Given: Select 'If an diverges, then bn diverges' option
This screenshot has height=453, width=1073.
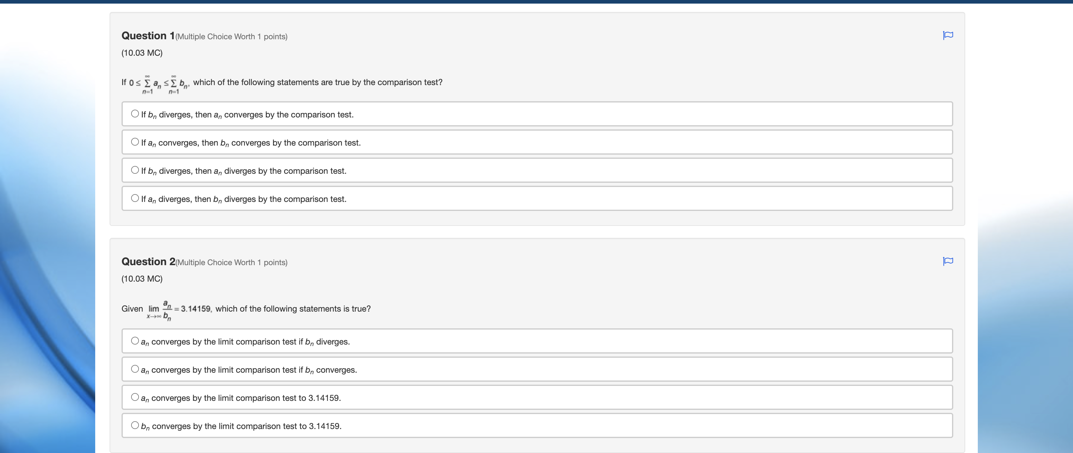Looking at the screenshot, I should pos(135,198).
